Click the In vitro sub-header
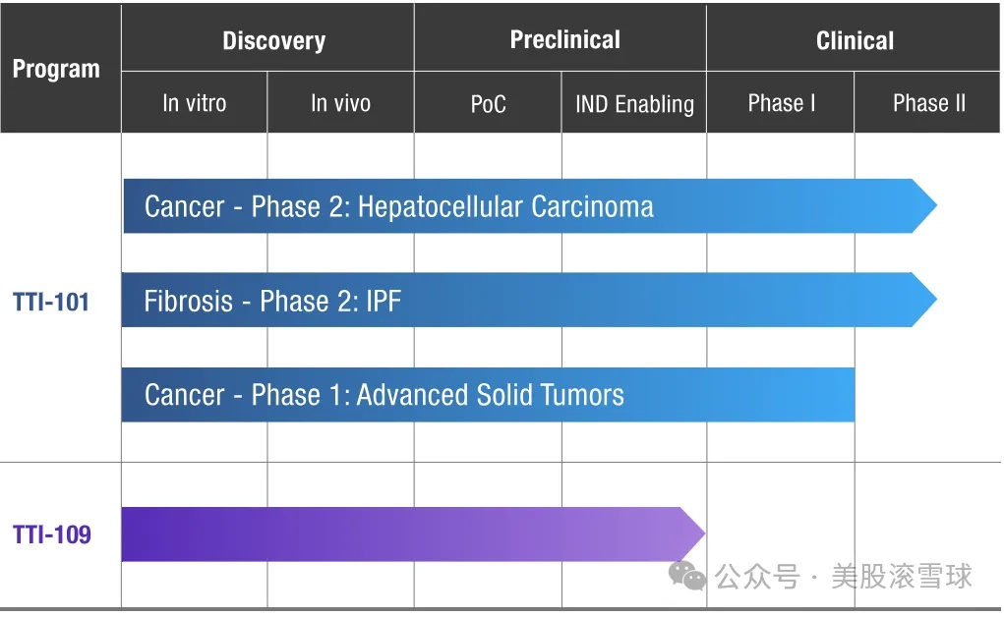Screen dimensions: 1004x617 pos(194,103)
